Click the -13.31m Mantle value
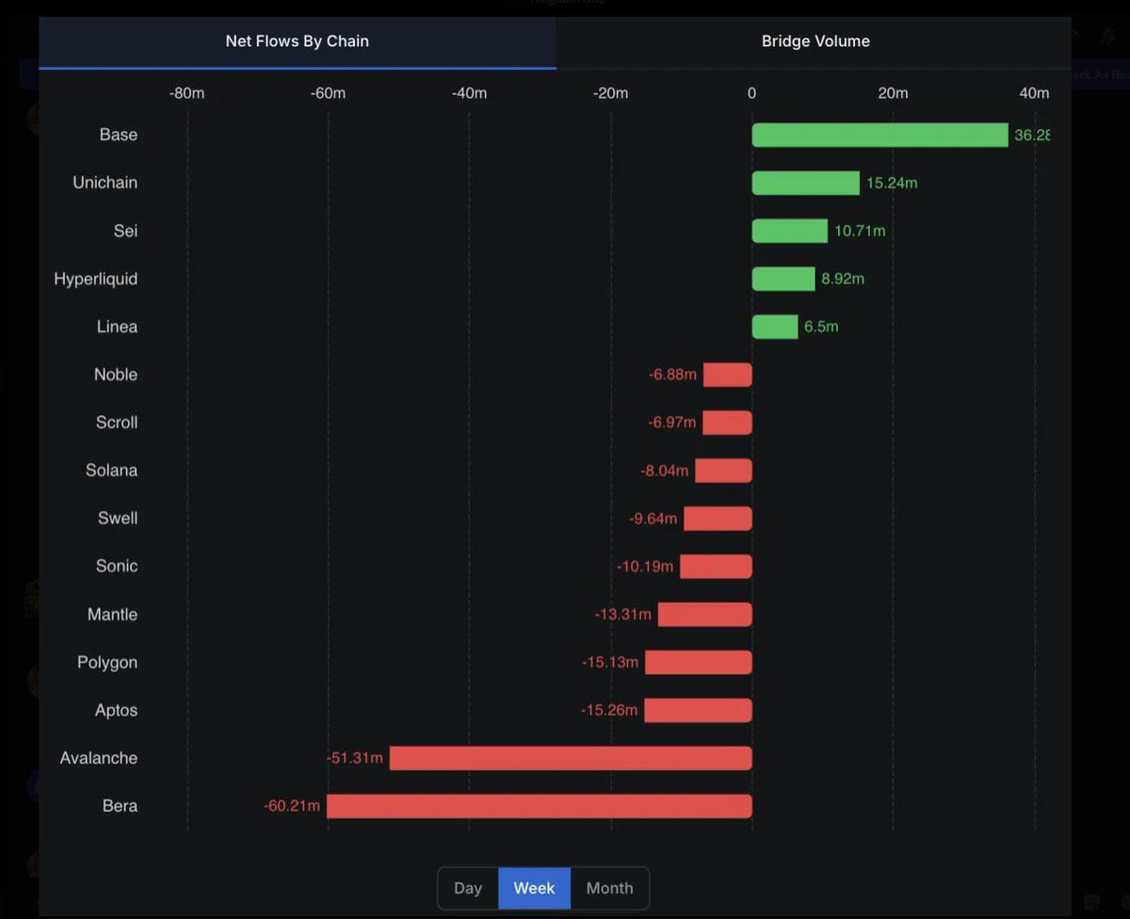Screen dimensions: 1130x919 coord(622,615)
